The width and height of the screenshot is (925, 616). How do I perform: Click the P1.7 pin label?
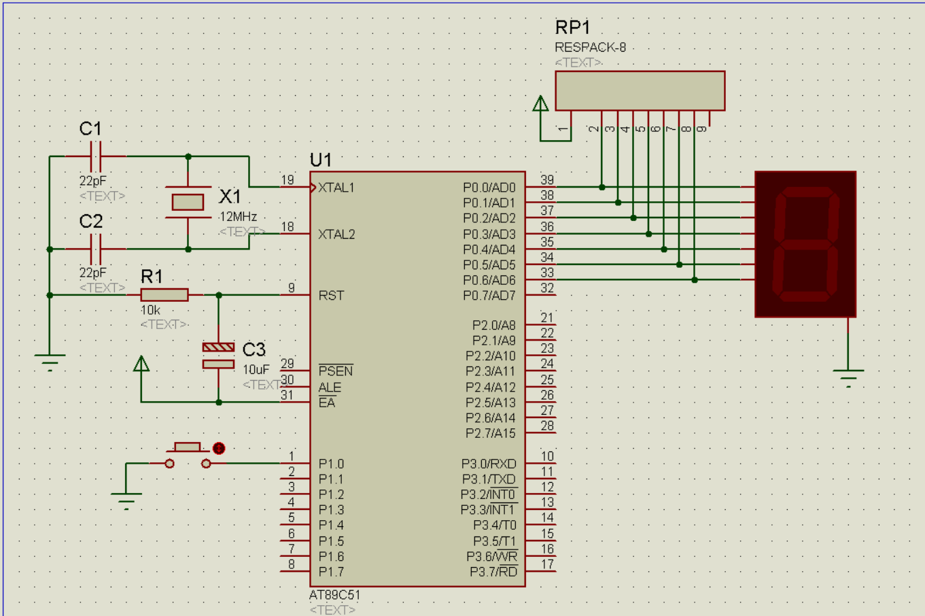tap(331, 572)
